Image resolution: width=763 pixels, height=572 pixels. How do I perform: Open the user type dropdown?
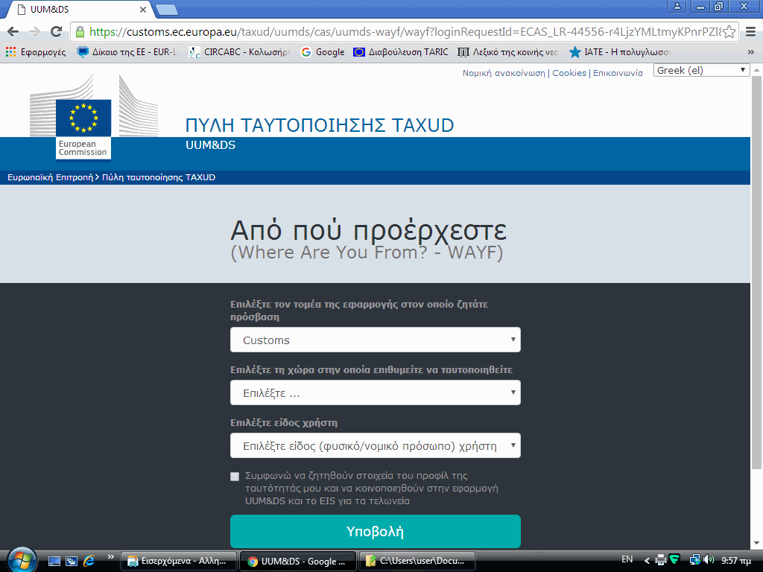click(x=375, y=445)
